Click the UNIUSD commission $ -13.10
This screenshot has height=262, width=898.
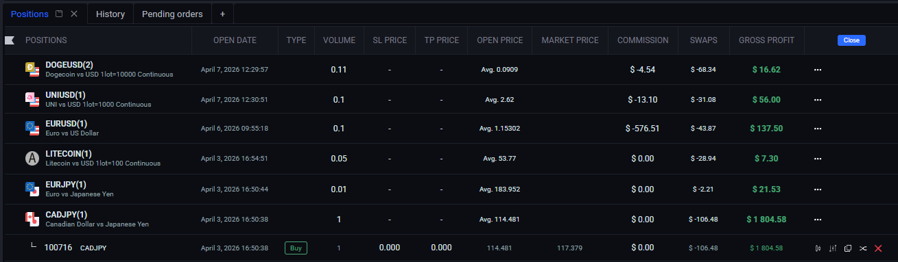tap(643, 100)
